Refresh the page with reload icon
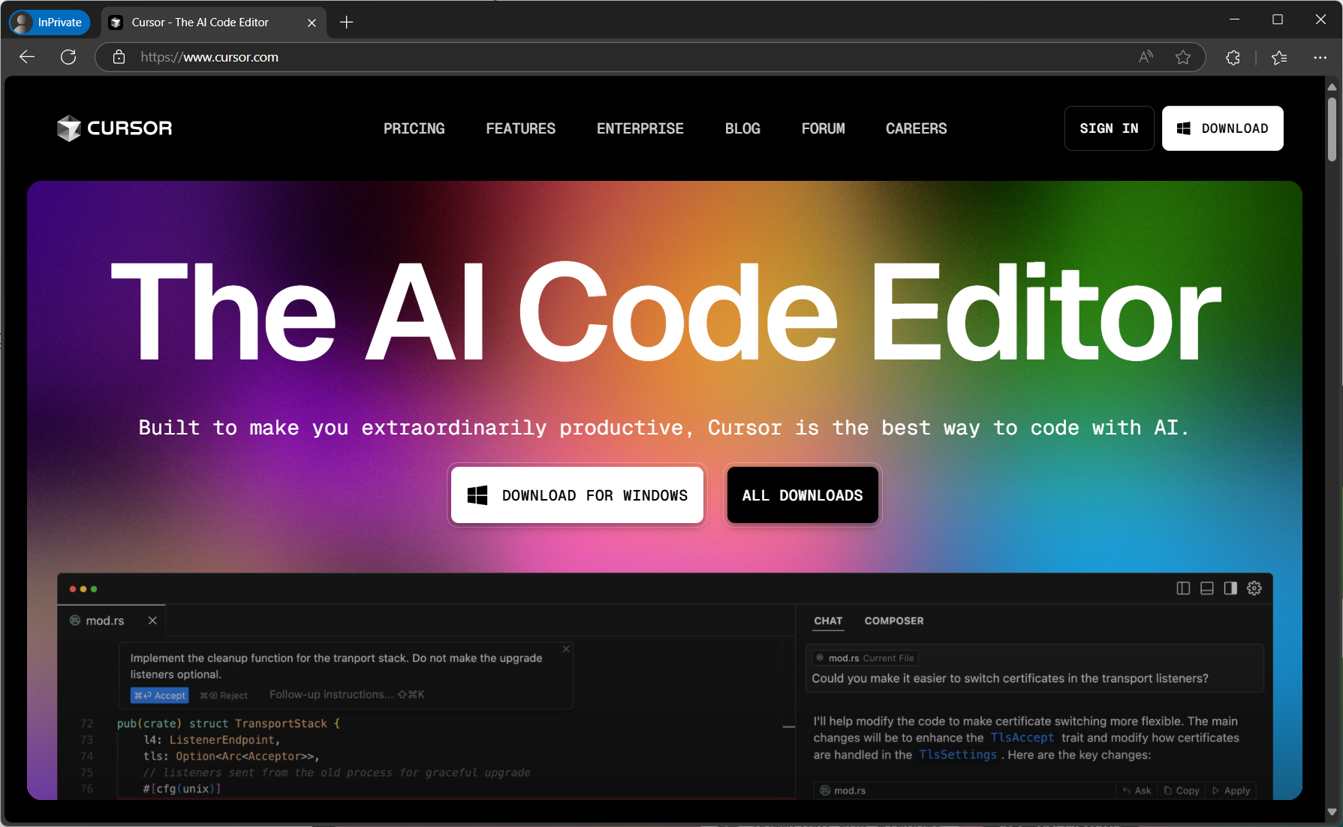The width and height of the screenshot is (1343, 827). 68,57
